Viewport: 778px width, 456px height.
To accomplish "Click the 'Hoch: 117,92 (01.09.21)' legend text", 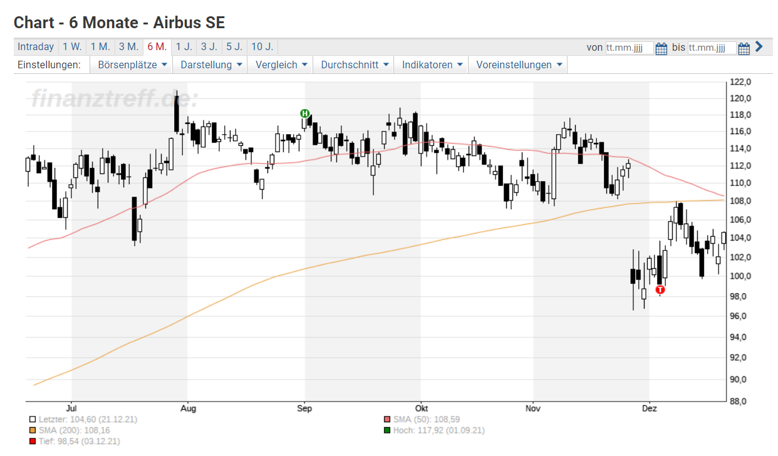I will [439, 430].
